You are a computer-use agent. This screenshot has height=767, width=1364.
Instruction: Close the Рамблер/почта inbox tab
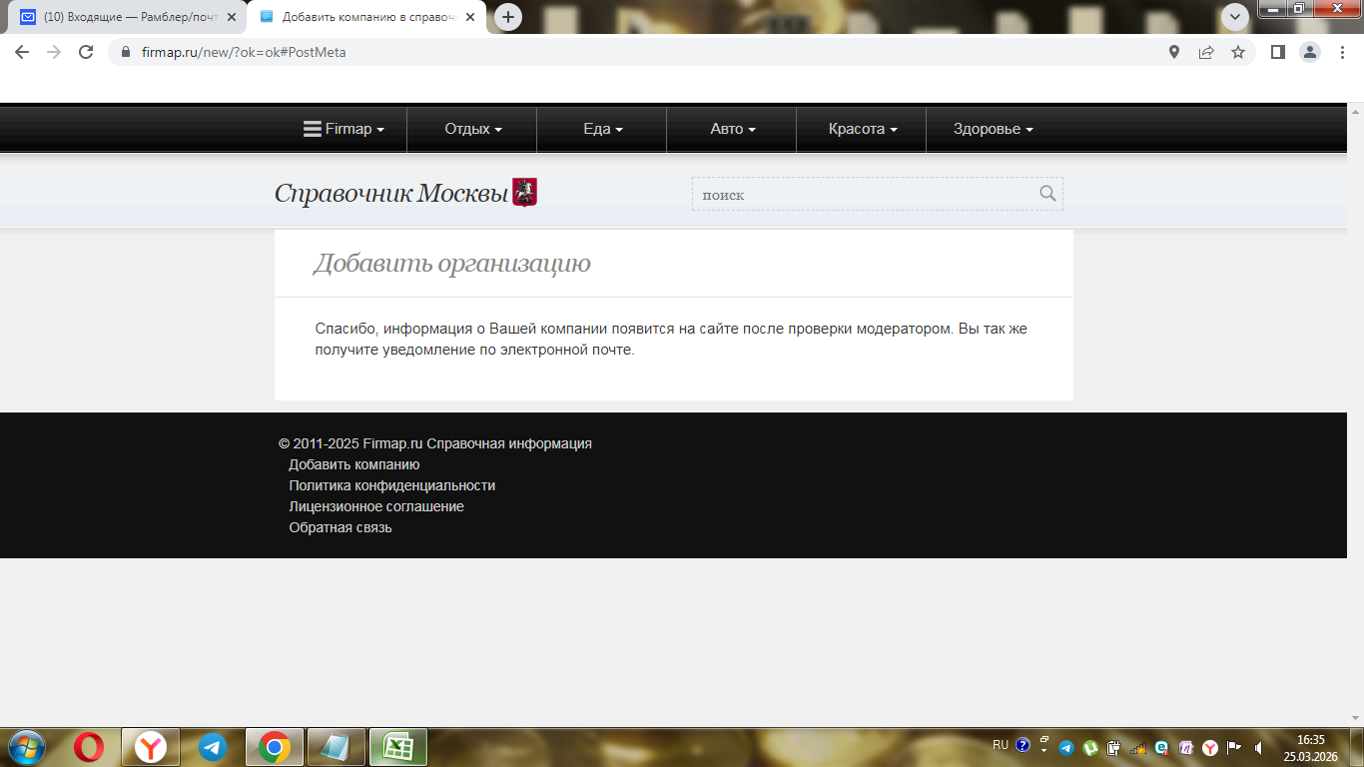[232, 17]
